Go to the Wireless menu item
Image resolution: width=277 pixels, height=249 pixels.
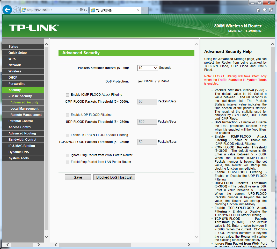click(x=15, y=71)
